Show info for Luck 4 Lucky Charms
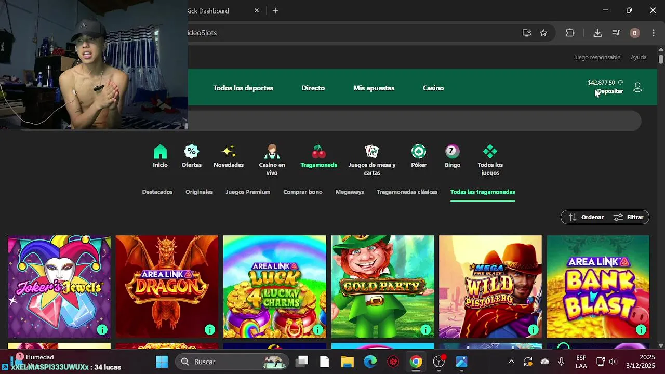Screen dimensions: 665x374 (x=318, y=329)
